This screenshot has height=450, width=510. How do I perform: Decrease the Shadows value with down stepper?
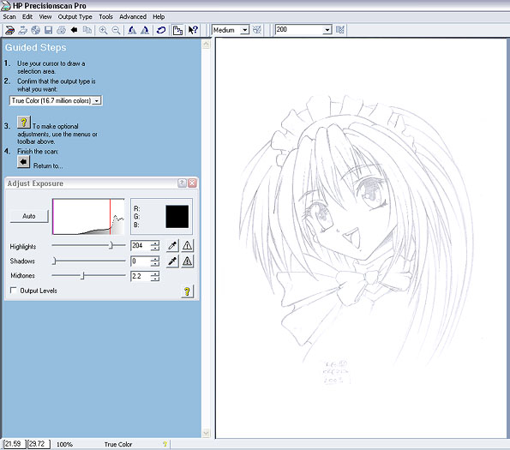click(155, 264)
